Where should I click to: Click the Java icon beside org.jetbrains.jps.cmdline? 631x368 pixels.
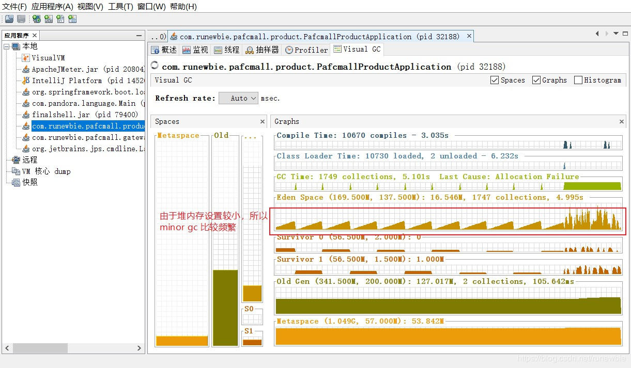[x=26, y=149]
